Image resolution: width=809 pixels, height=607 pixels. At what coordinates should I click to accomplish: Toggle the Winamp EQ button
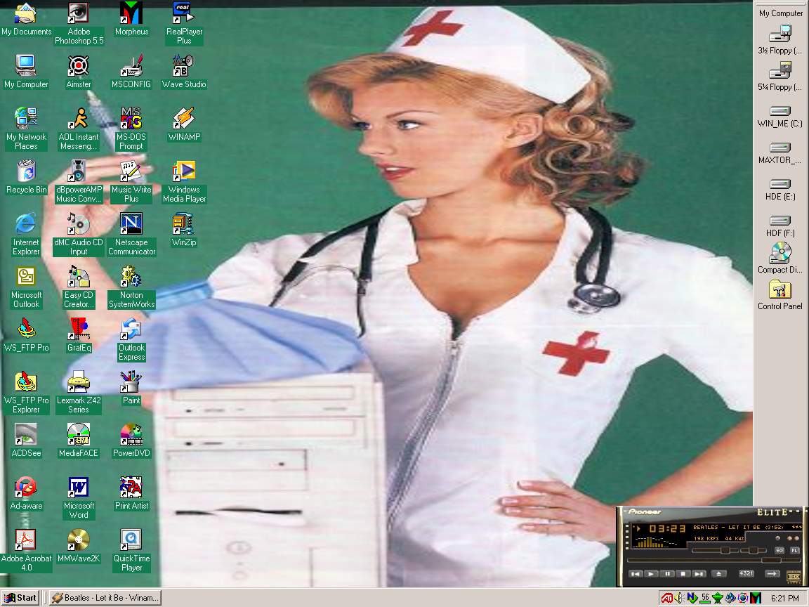[x=780, y=550]
